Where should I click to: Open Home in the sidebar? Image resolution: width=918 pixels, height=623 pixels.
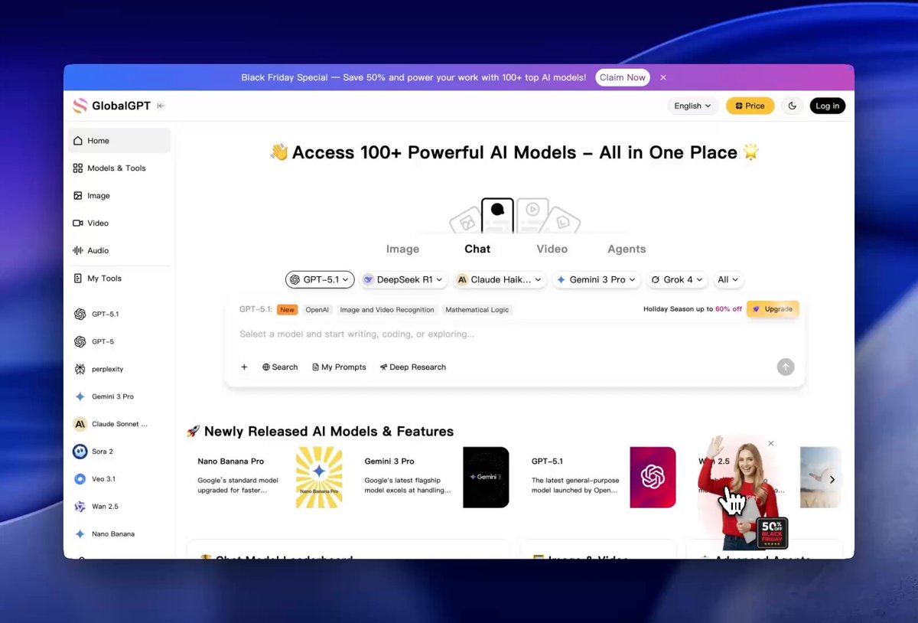pyautogui.click(x=119, y=141)
